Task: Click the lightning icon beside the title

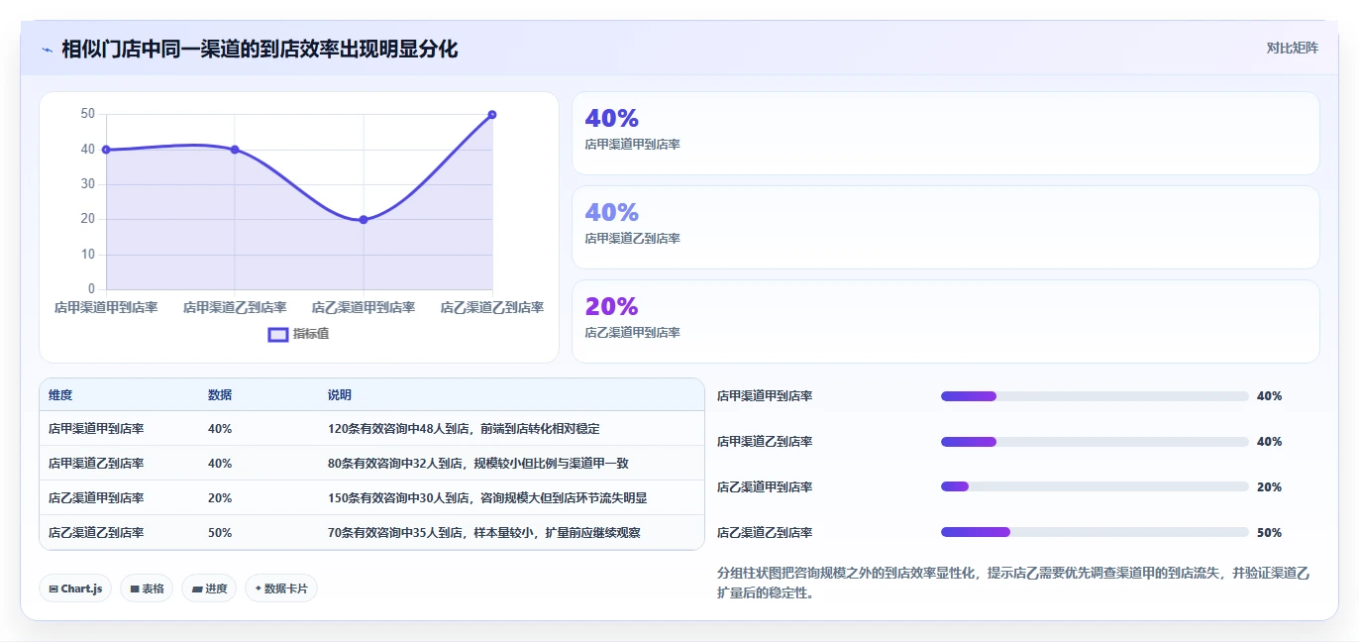Action: (47, 50)
